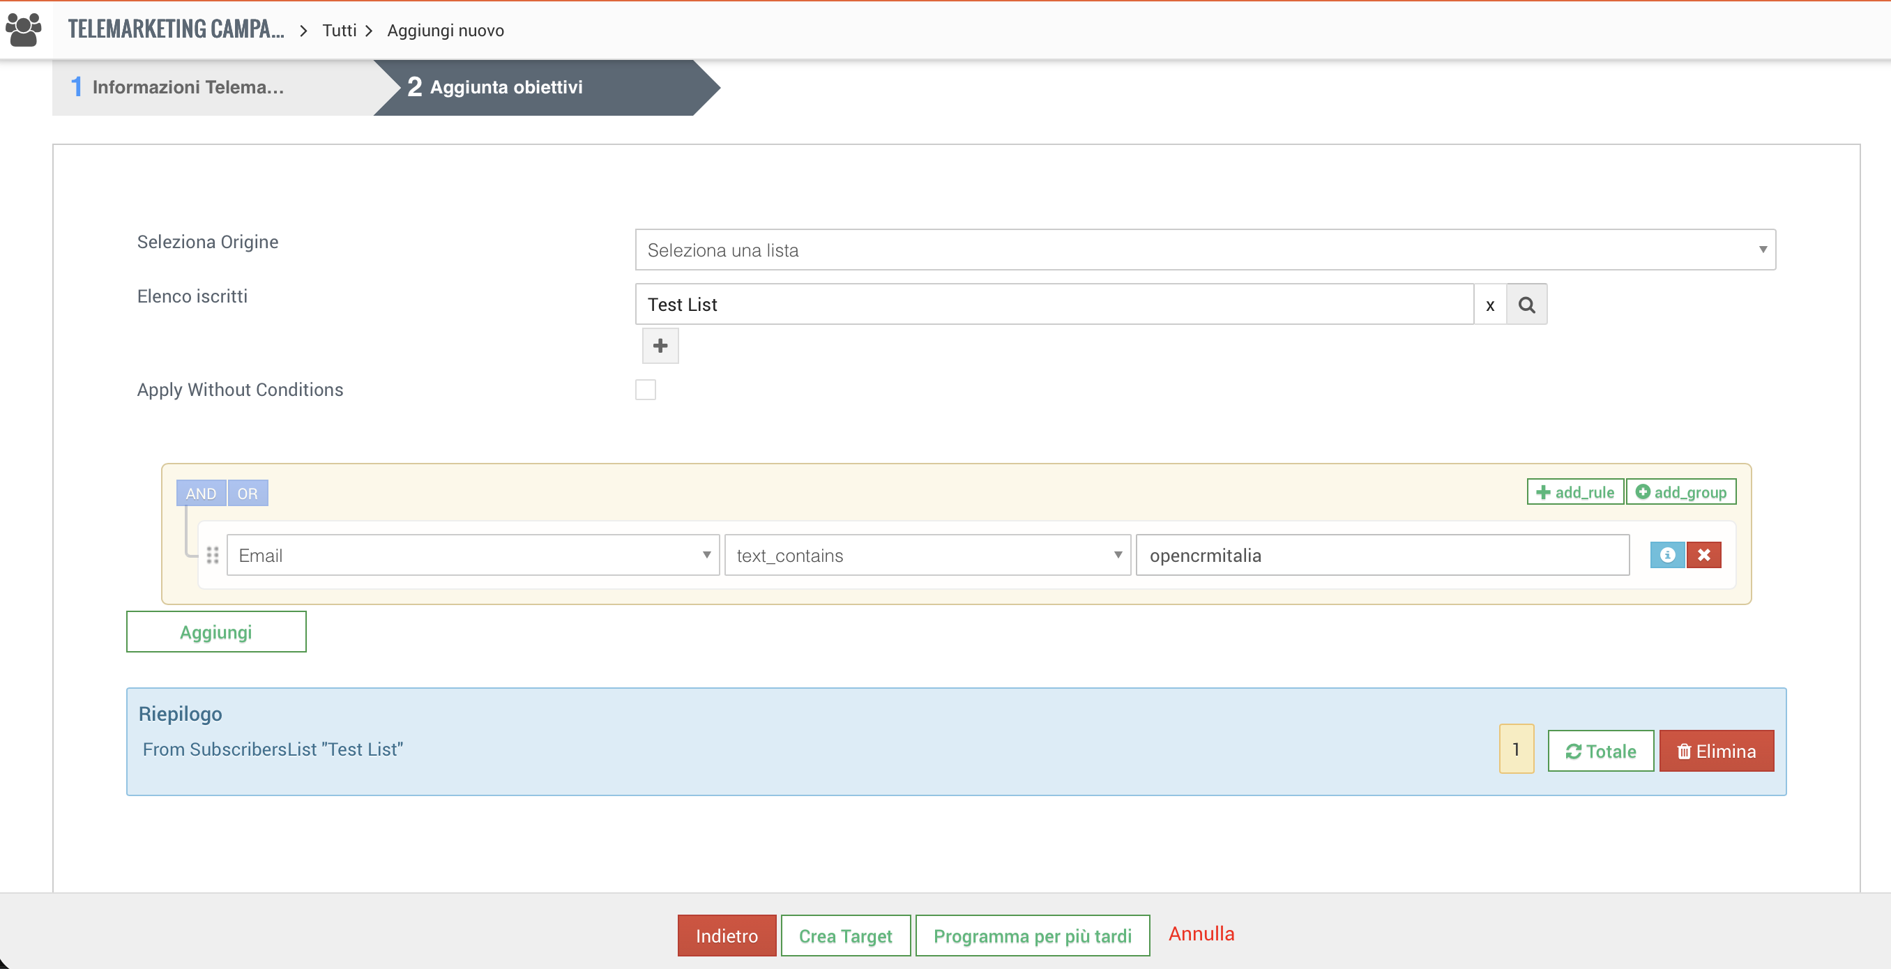Image resolution: width=1891 pixels, height=969 pixels.
Task: Click the TELEMARKETING CAMPA... module title
Action: pyautogui.click(x=176, y=30)
